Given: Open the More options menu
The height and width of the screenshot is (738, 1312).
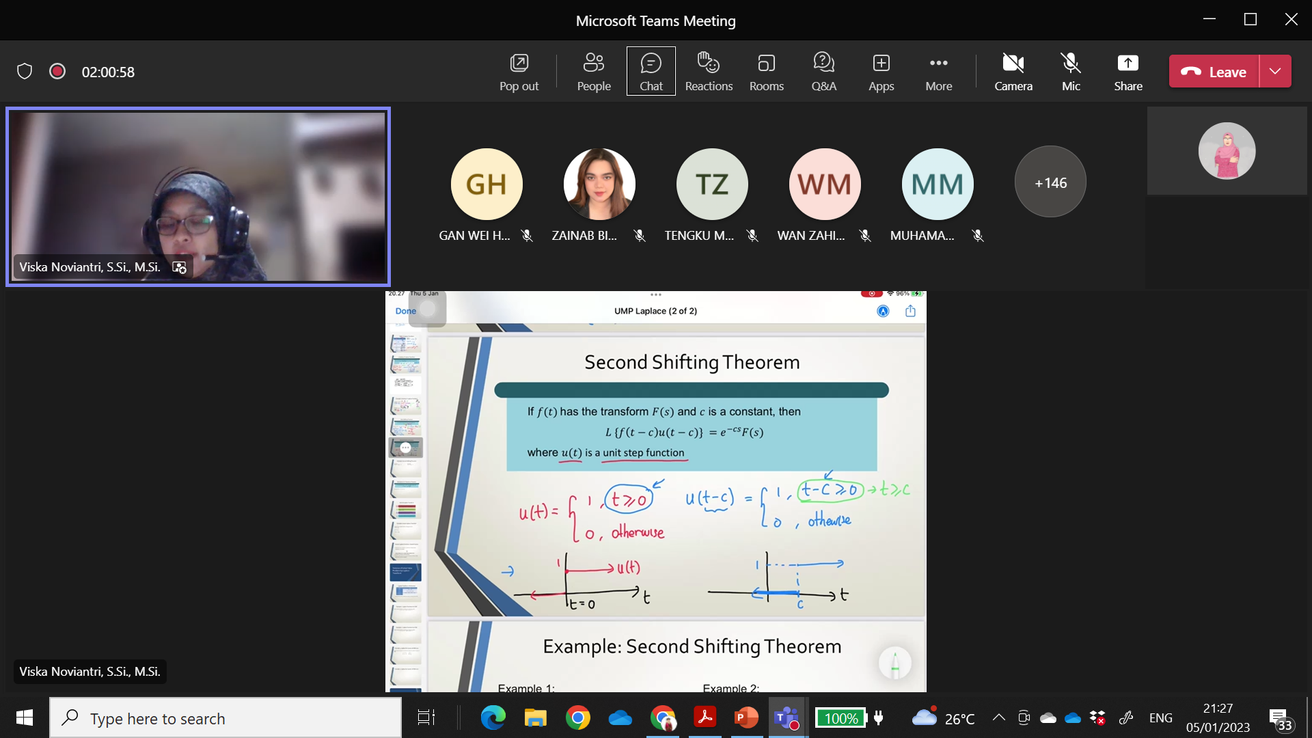Looking at the screenshot, I should [938, 72].
